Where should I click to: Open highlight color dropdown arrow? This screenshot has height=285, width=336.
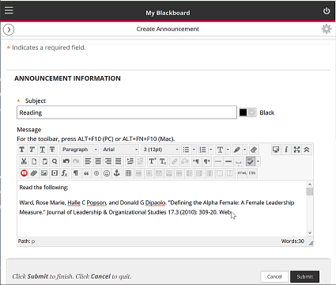pos(245,150)
